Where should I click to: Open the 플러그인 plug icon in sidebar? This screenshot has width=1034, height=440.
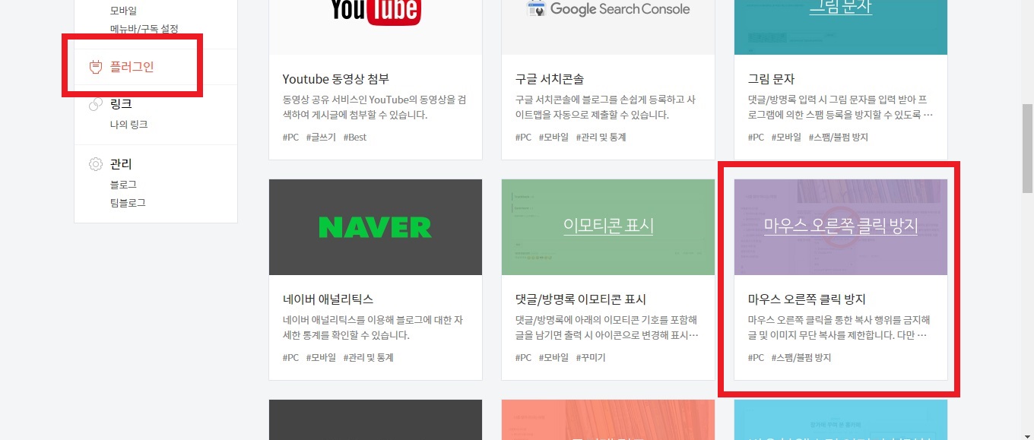click(x=96, y=67)
